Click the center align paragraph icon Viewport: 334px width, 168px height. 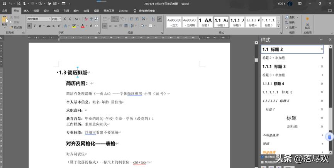(x=110, y=26)
